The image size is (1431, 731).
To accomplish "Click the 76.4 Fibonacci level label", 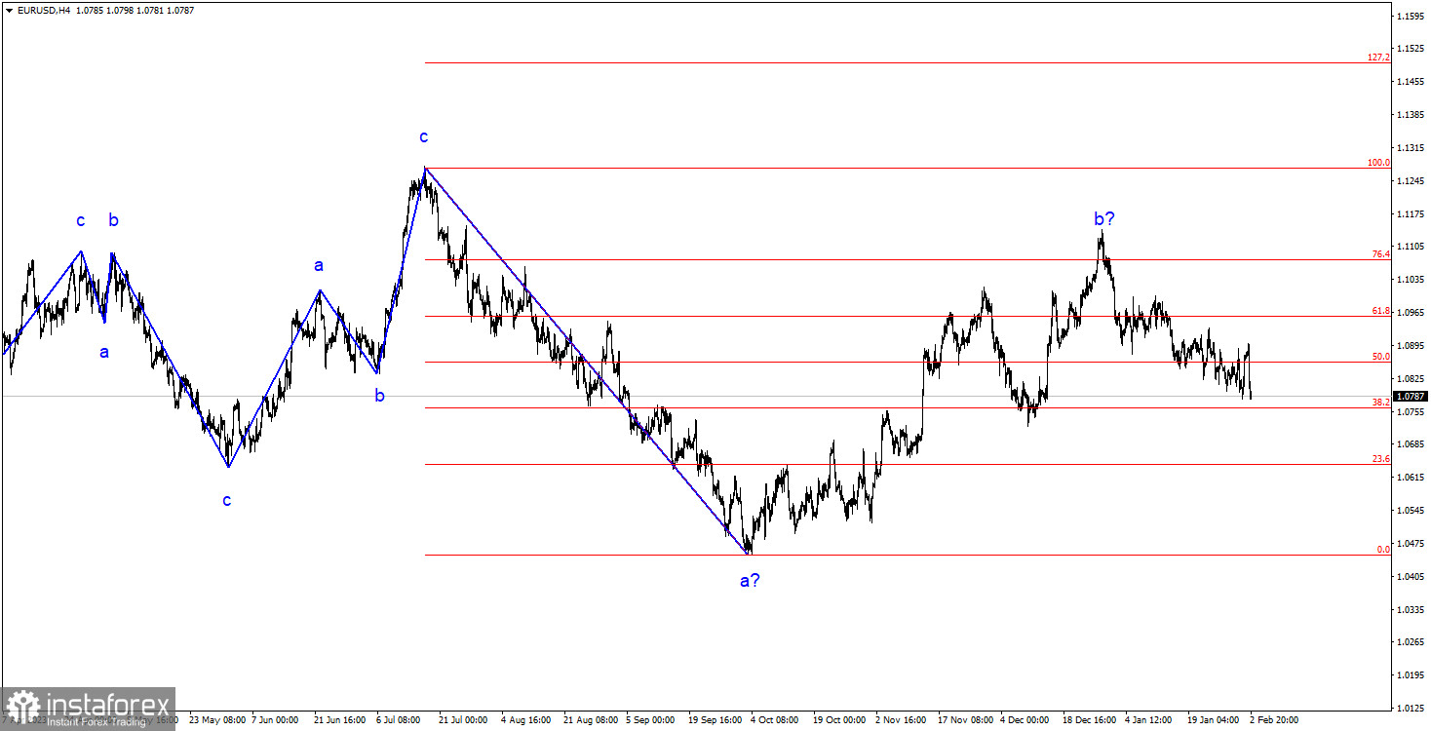I will pyautogui.click(x=1380, y=254).
